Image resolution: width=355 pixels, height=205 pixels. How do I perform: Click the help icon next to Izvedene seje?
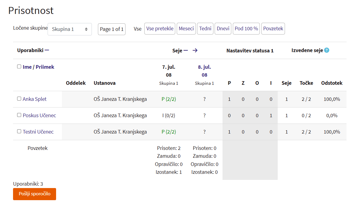click(327, 50)
